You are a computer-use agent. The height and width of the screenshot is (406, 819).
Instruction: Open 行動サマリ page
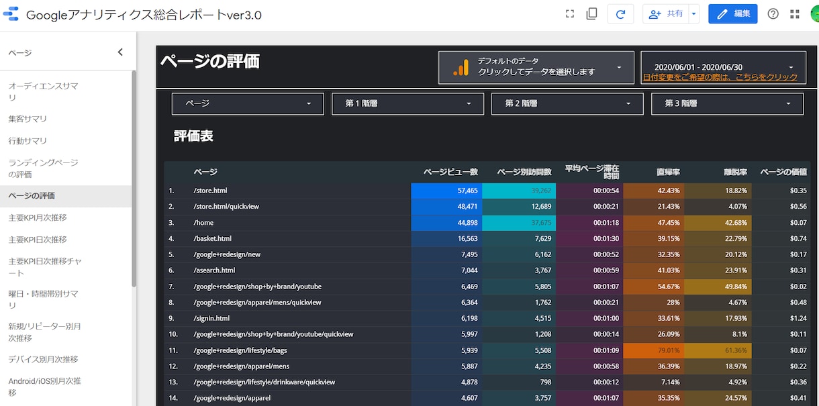point(66,141)
